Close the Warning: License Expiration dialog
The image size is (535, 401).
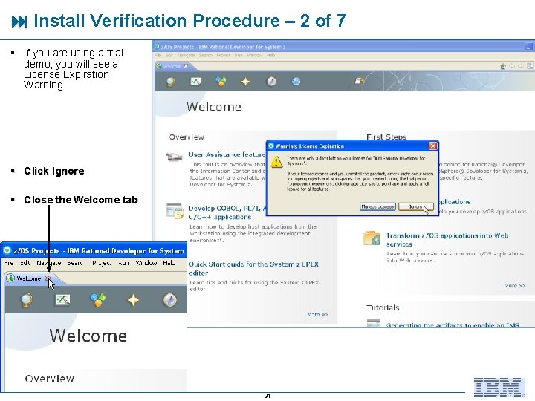tap(432, 146)
